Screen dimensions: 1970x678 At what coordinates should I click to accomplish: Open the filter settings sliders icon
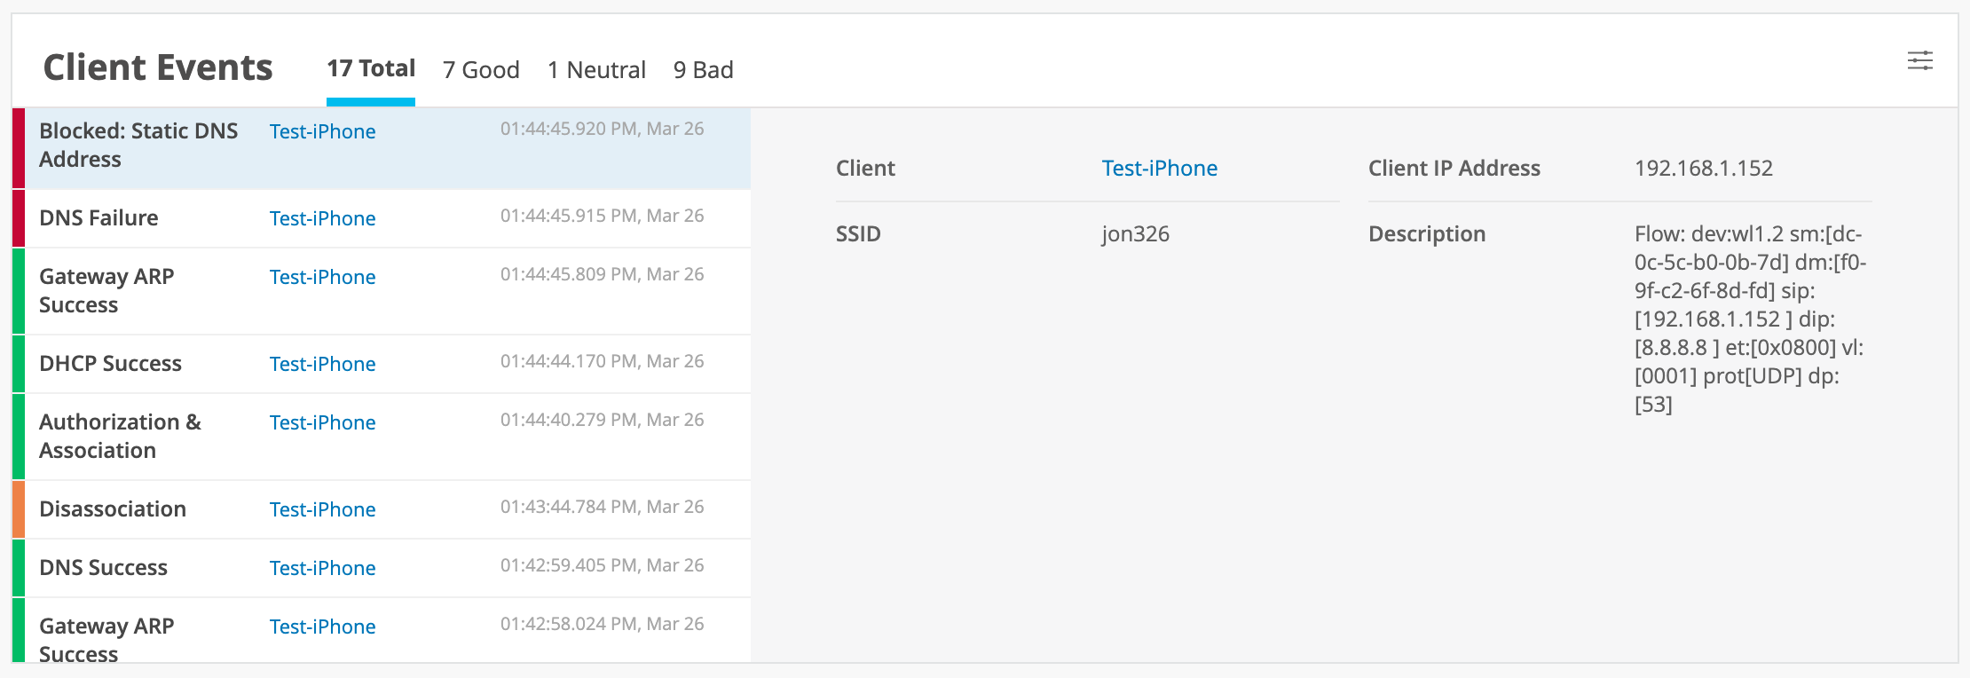point(1919,61)
